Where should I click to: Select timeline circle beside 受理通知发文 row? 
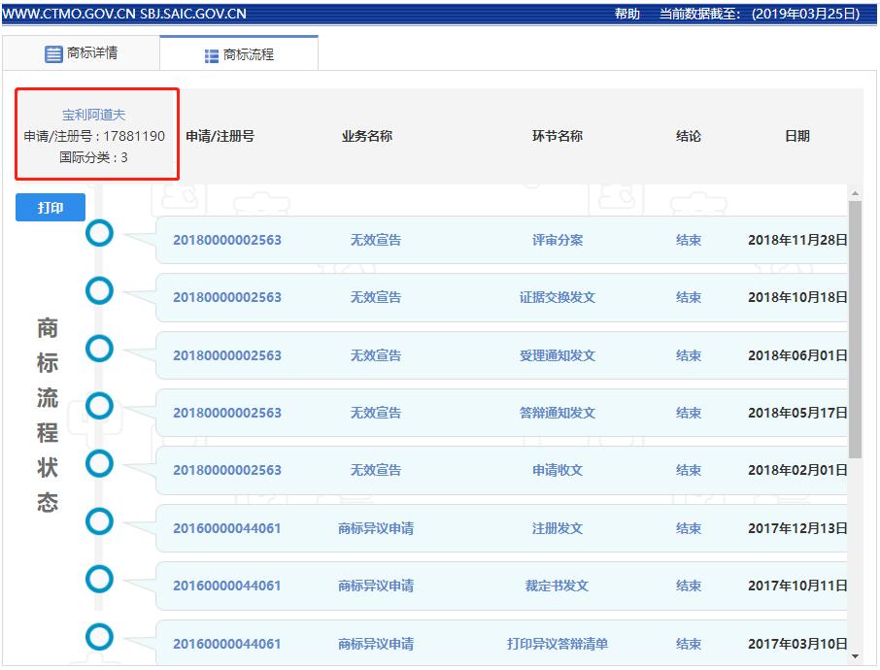coord(99,349)
